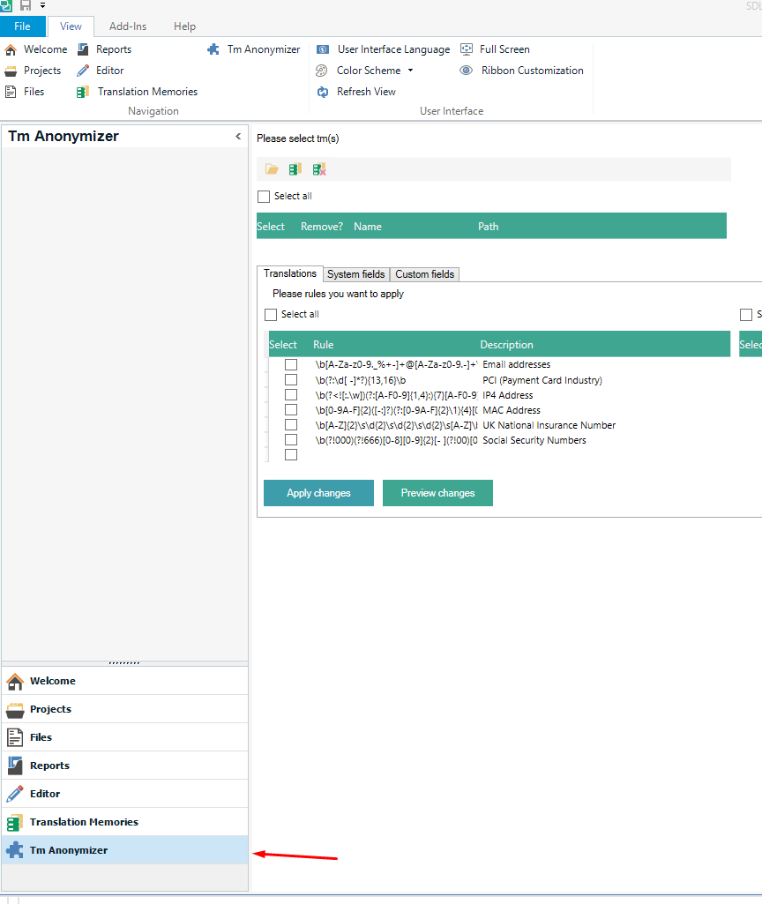Viewport: 762px width, 904px height.
Task: Switch to the Help ribbon tab
Action: coord(185,26)
